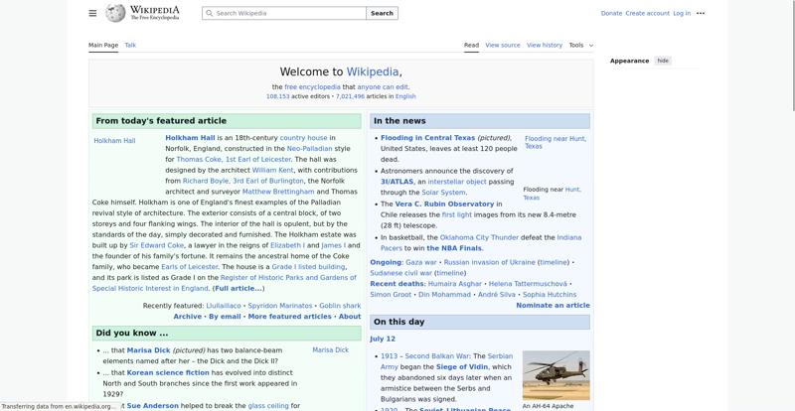
Task: Open the Wikipedia link in the welcome heading
Action: (372, 71)
